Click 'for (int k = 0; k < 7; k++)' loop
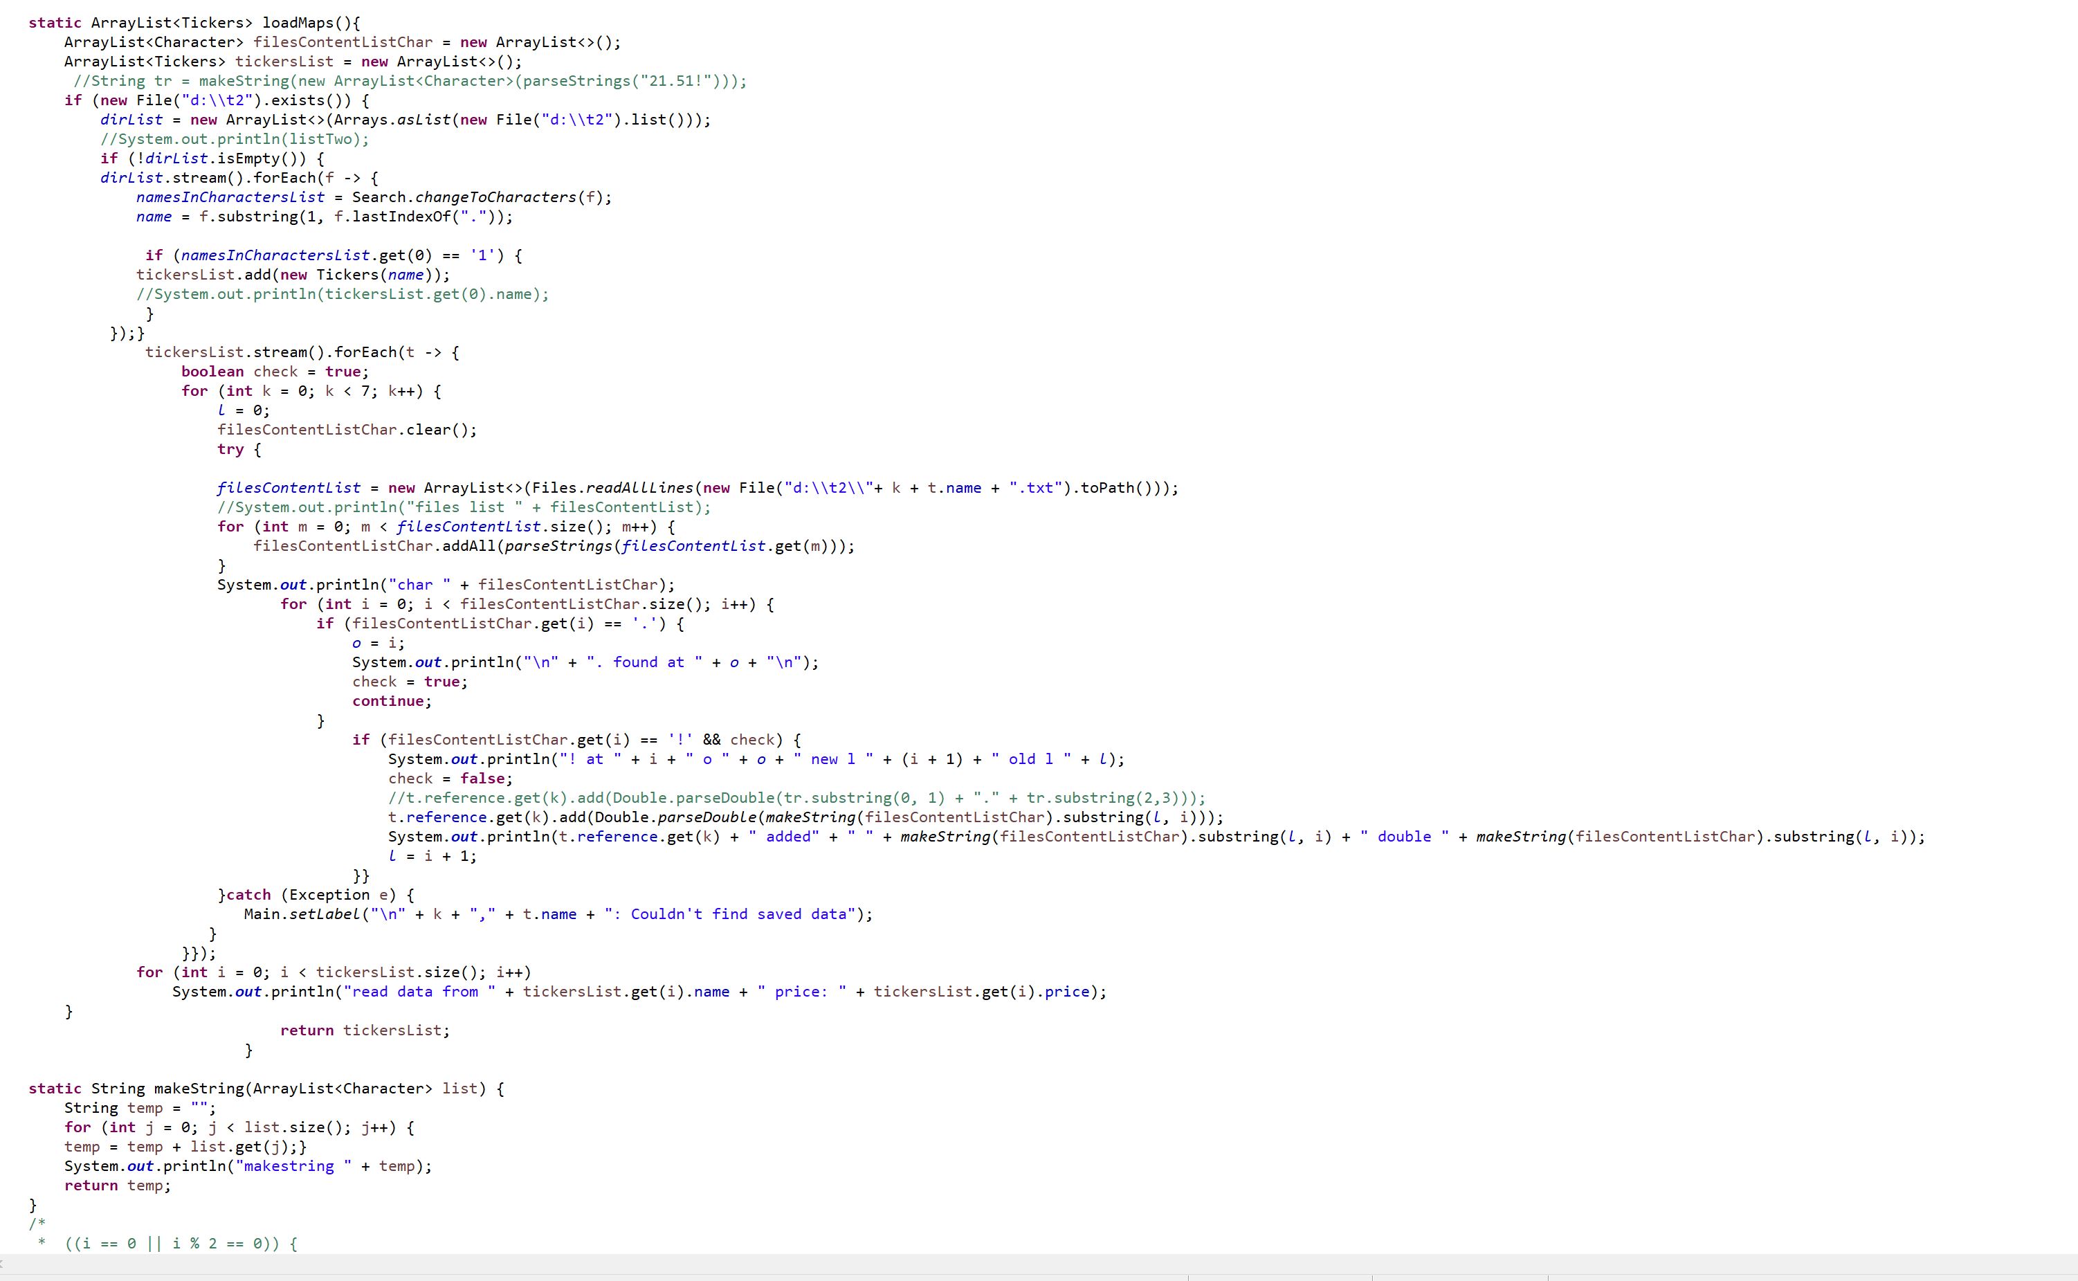2078x1281 pixels. click(312, 392)
